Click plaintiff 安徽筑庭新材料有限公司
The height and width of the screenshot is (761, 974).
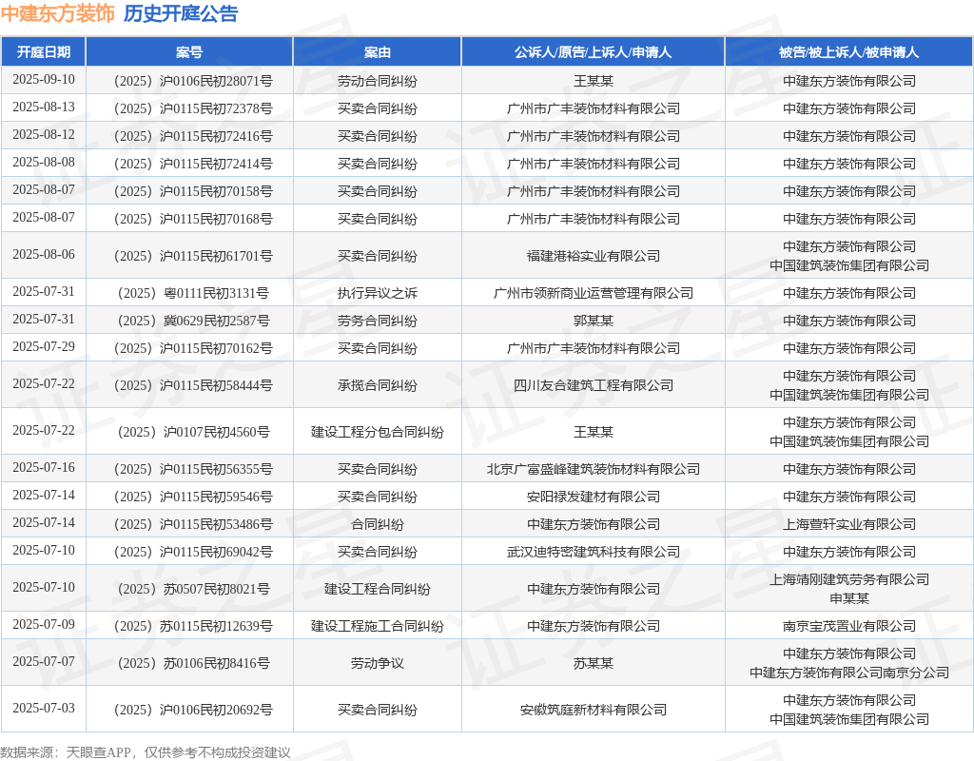(x=594, y=710)
